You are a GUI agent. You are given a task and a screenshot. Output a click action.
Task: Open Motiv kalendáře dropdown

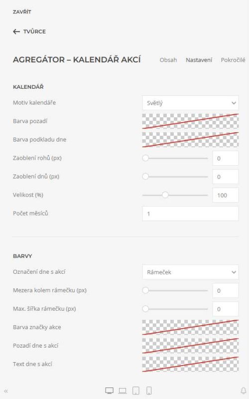[190, 103]
